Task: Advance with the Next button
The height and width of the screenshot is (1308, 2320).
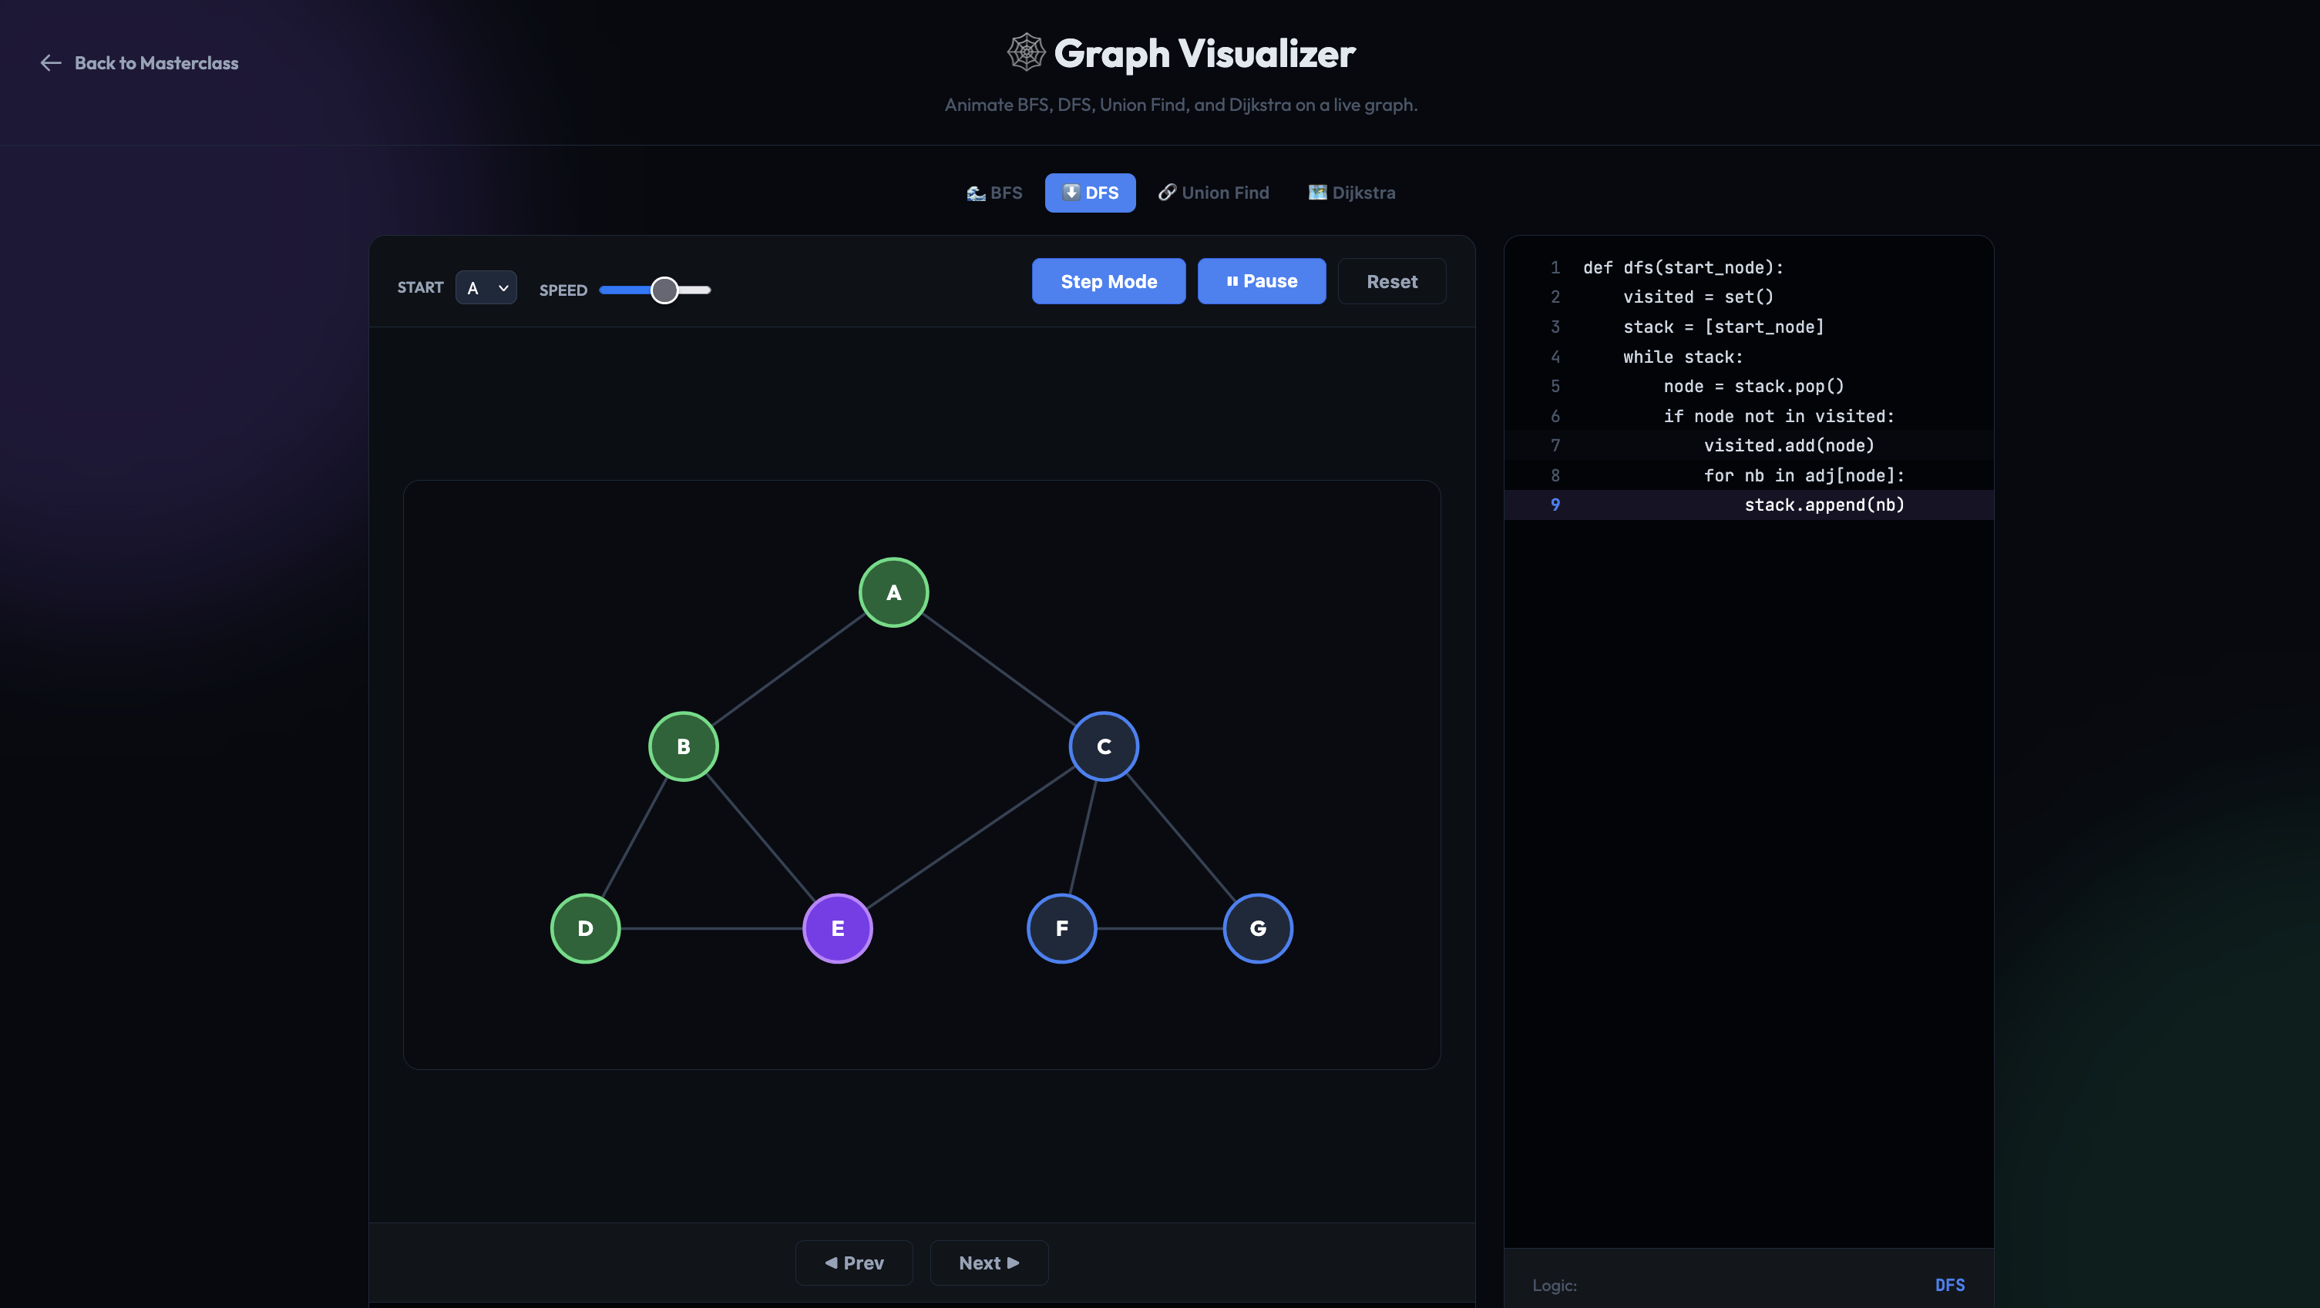Action: pyautogui.click(x=989, y=1263)
